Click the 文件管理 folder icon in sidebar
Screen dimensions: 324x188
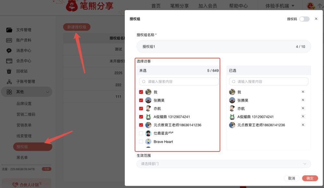coord(9,30)
